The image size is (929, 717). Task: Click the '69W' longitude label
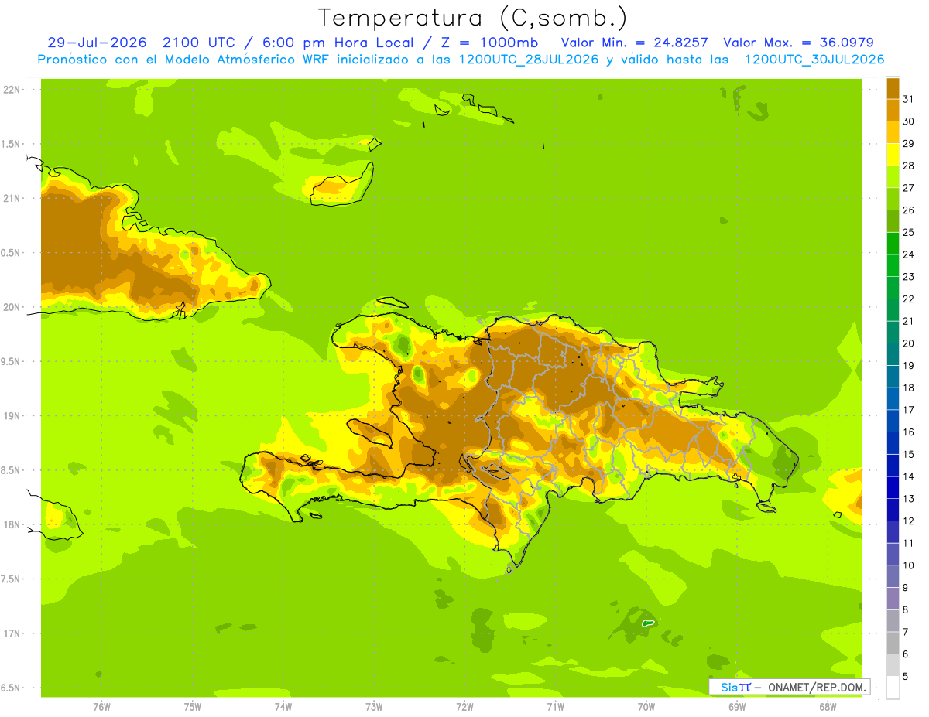[737, 707]
